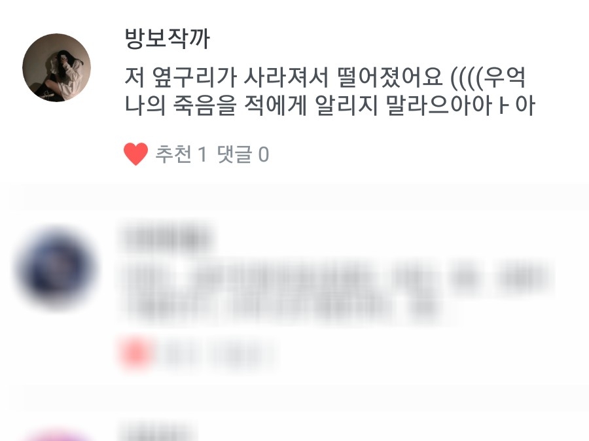Tap blurred recommend count beside second heart
This screenshot has height=441, width=589.
(x=182, y=354)
